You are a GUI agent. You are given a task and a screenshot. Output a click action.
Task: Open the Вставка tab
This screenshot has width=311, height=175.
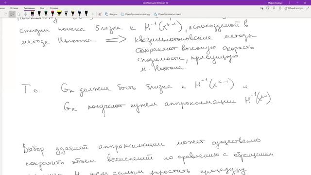14,8
